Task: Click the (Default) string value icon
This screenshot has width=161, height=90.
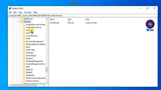Action: tap(51, 23)
